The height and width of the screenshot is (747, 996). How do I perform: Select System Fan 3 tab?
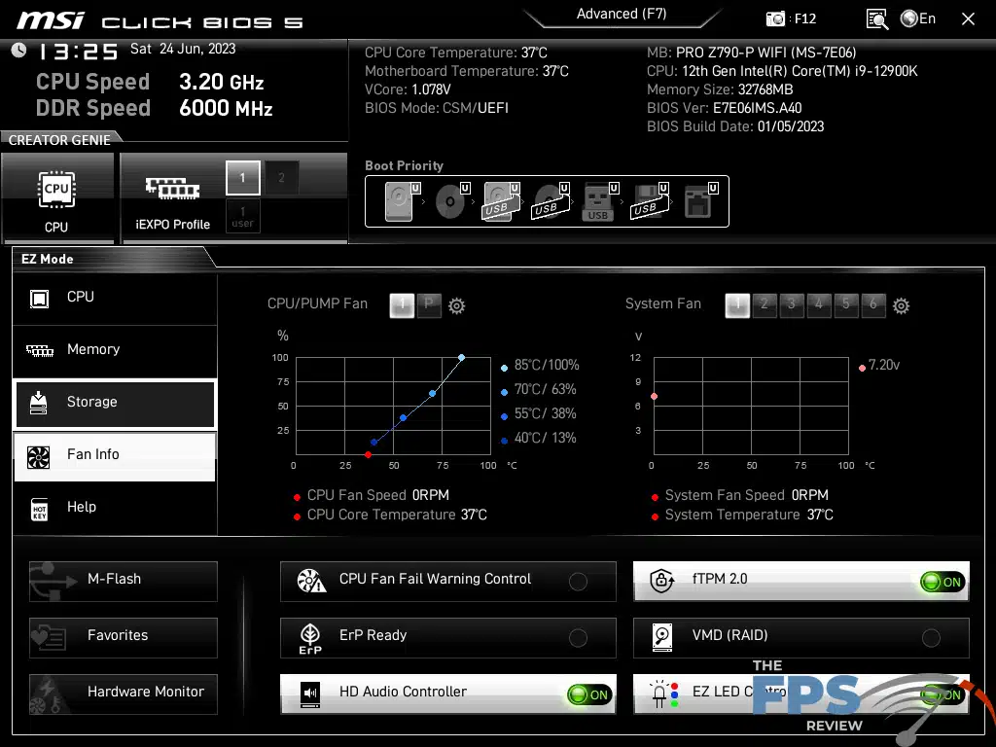click(792, 304)
